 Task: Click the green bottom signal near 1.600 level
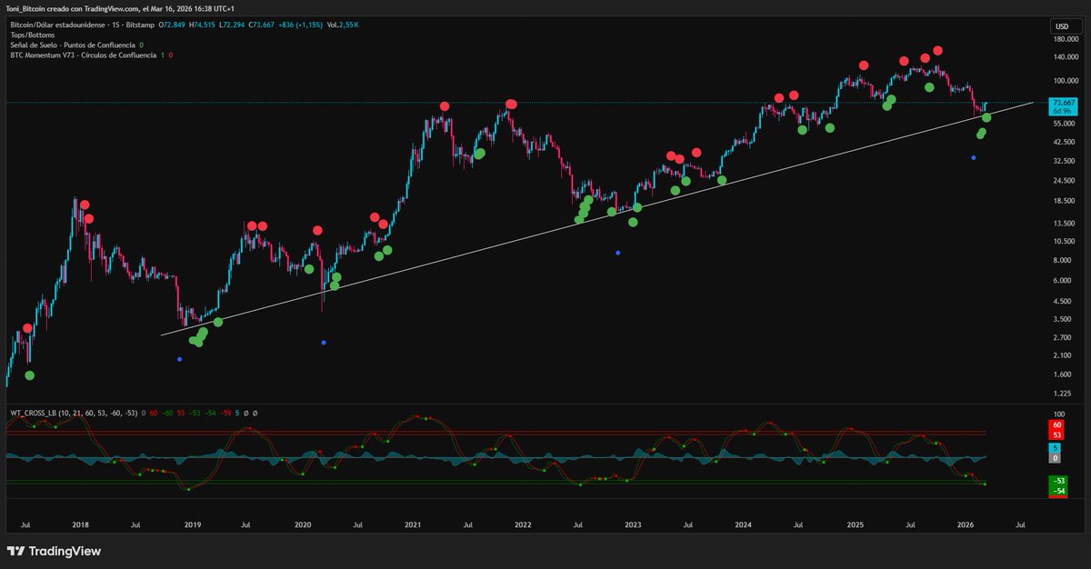(x=29, y=375)
